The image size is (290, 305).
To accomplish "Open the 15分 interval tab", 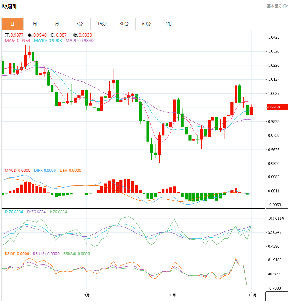I will [102, 24].
